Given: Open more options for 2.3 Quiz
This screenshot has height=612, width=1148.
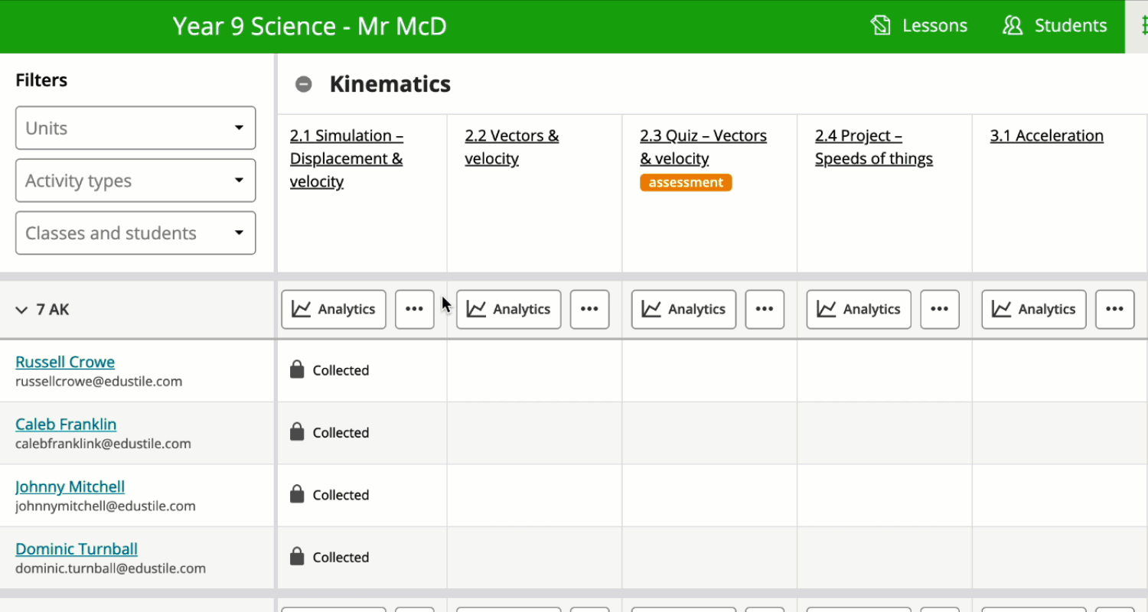Looking at the screenshot, I should click(765, 309).
